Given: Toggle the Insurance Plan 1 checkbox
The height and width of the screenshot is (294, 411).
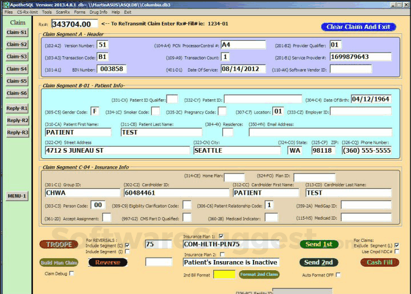Looking at the screenshot, I should point(221,236).
